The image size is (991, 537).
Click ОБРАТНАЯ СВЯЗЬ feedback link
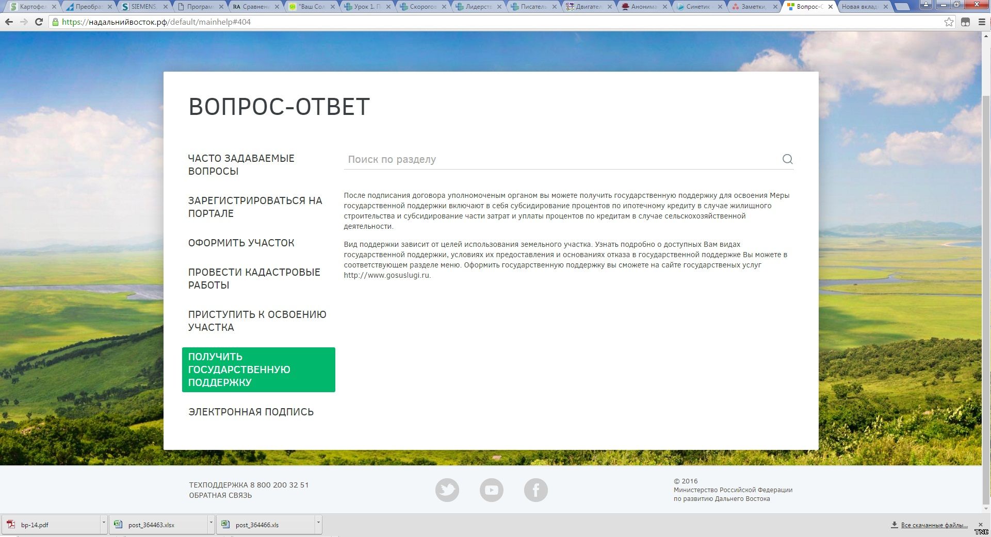click(x=220, y=495)
